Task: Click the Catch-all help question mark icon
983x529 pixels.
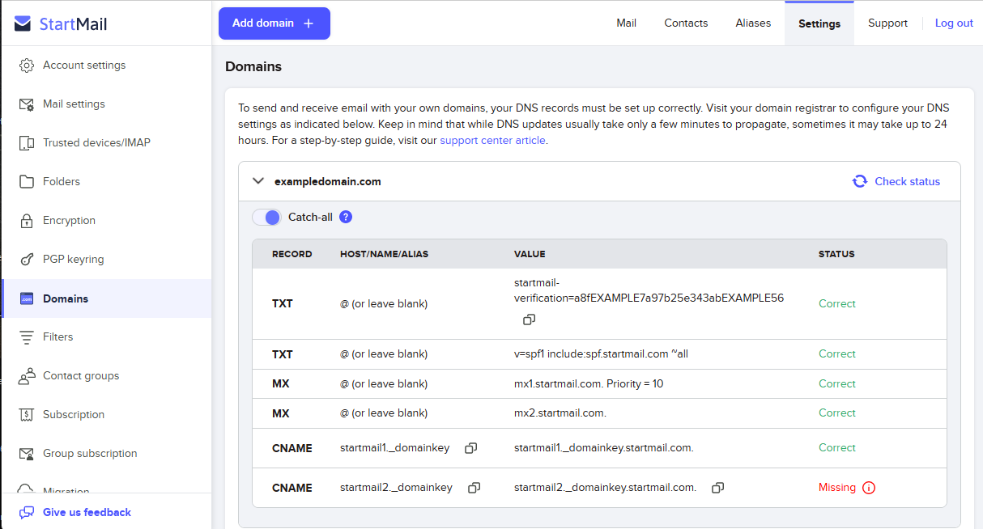Action: click(346, 217)
